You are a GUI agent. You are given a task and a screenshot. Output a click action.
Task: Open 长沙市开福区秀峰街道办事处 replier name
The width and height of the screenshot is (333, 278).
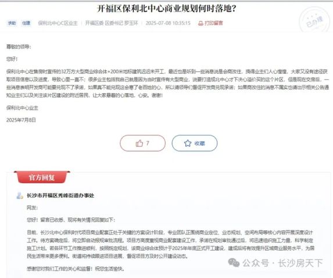point(60,195)
